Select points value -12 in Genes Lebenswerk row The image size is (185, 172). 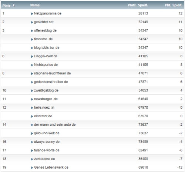(x=180, y=167)
